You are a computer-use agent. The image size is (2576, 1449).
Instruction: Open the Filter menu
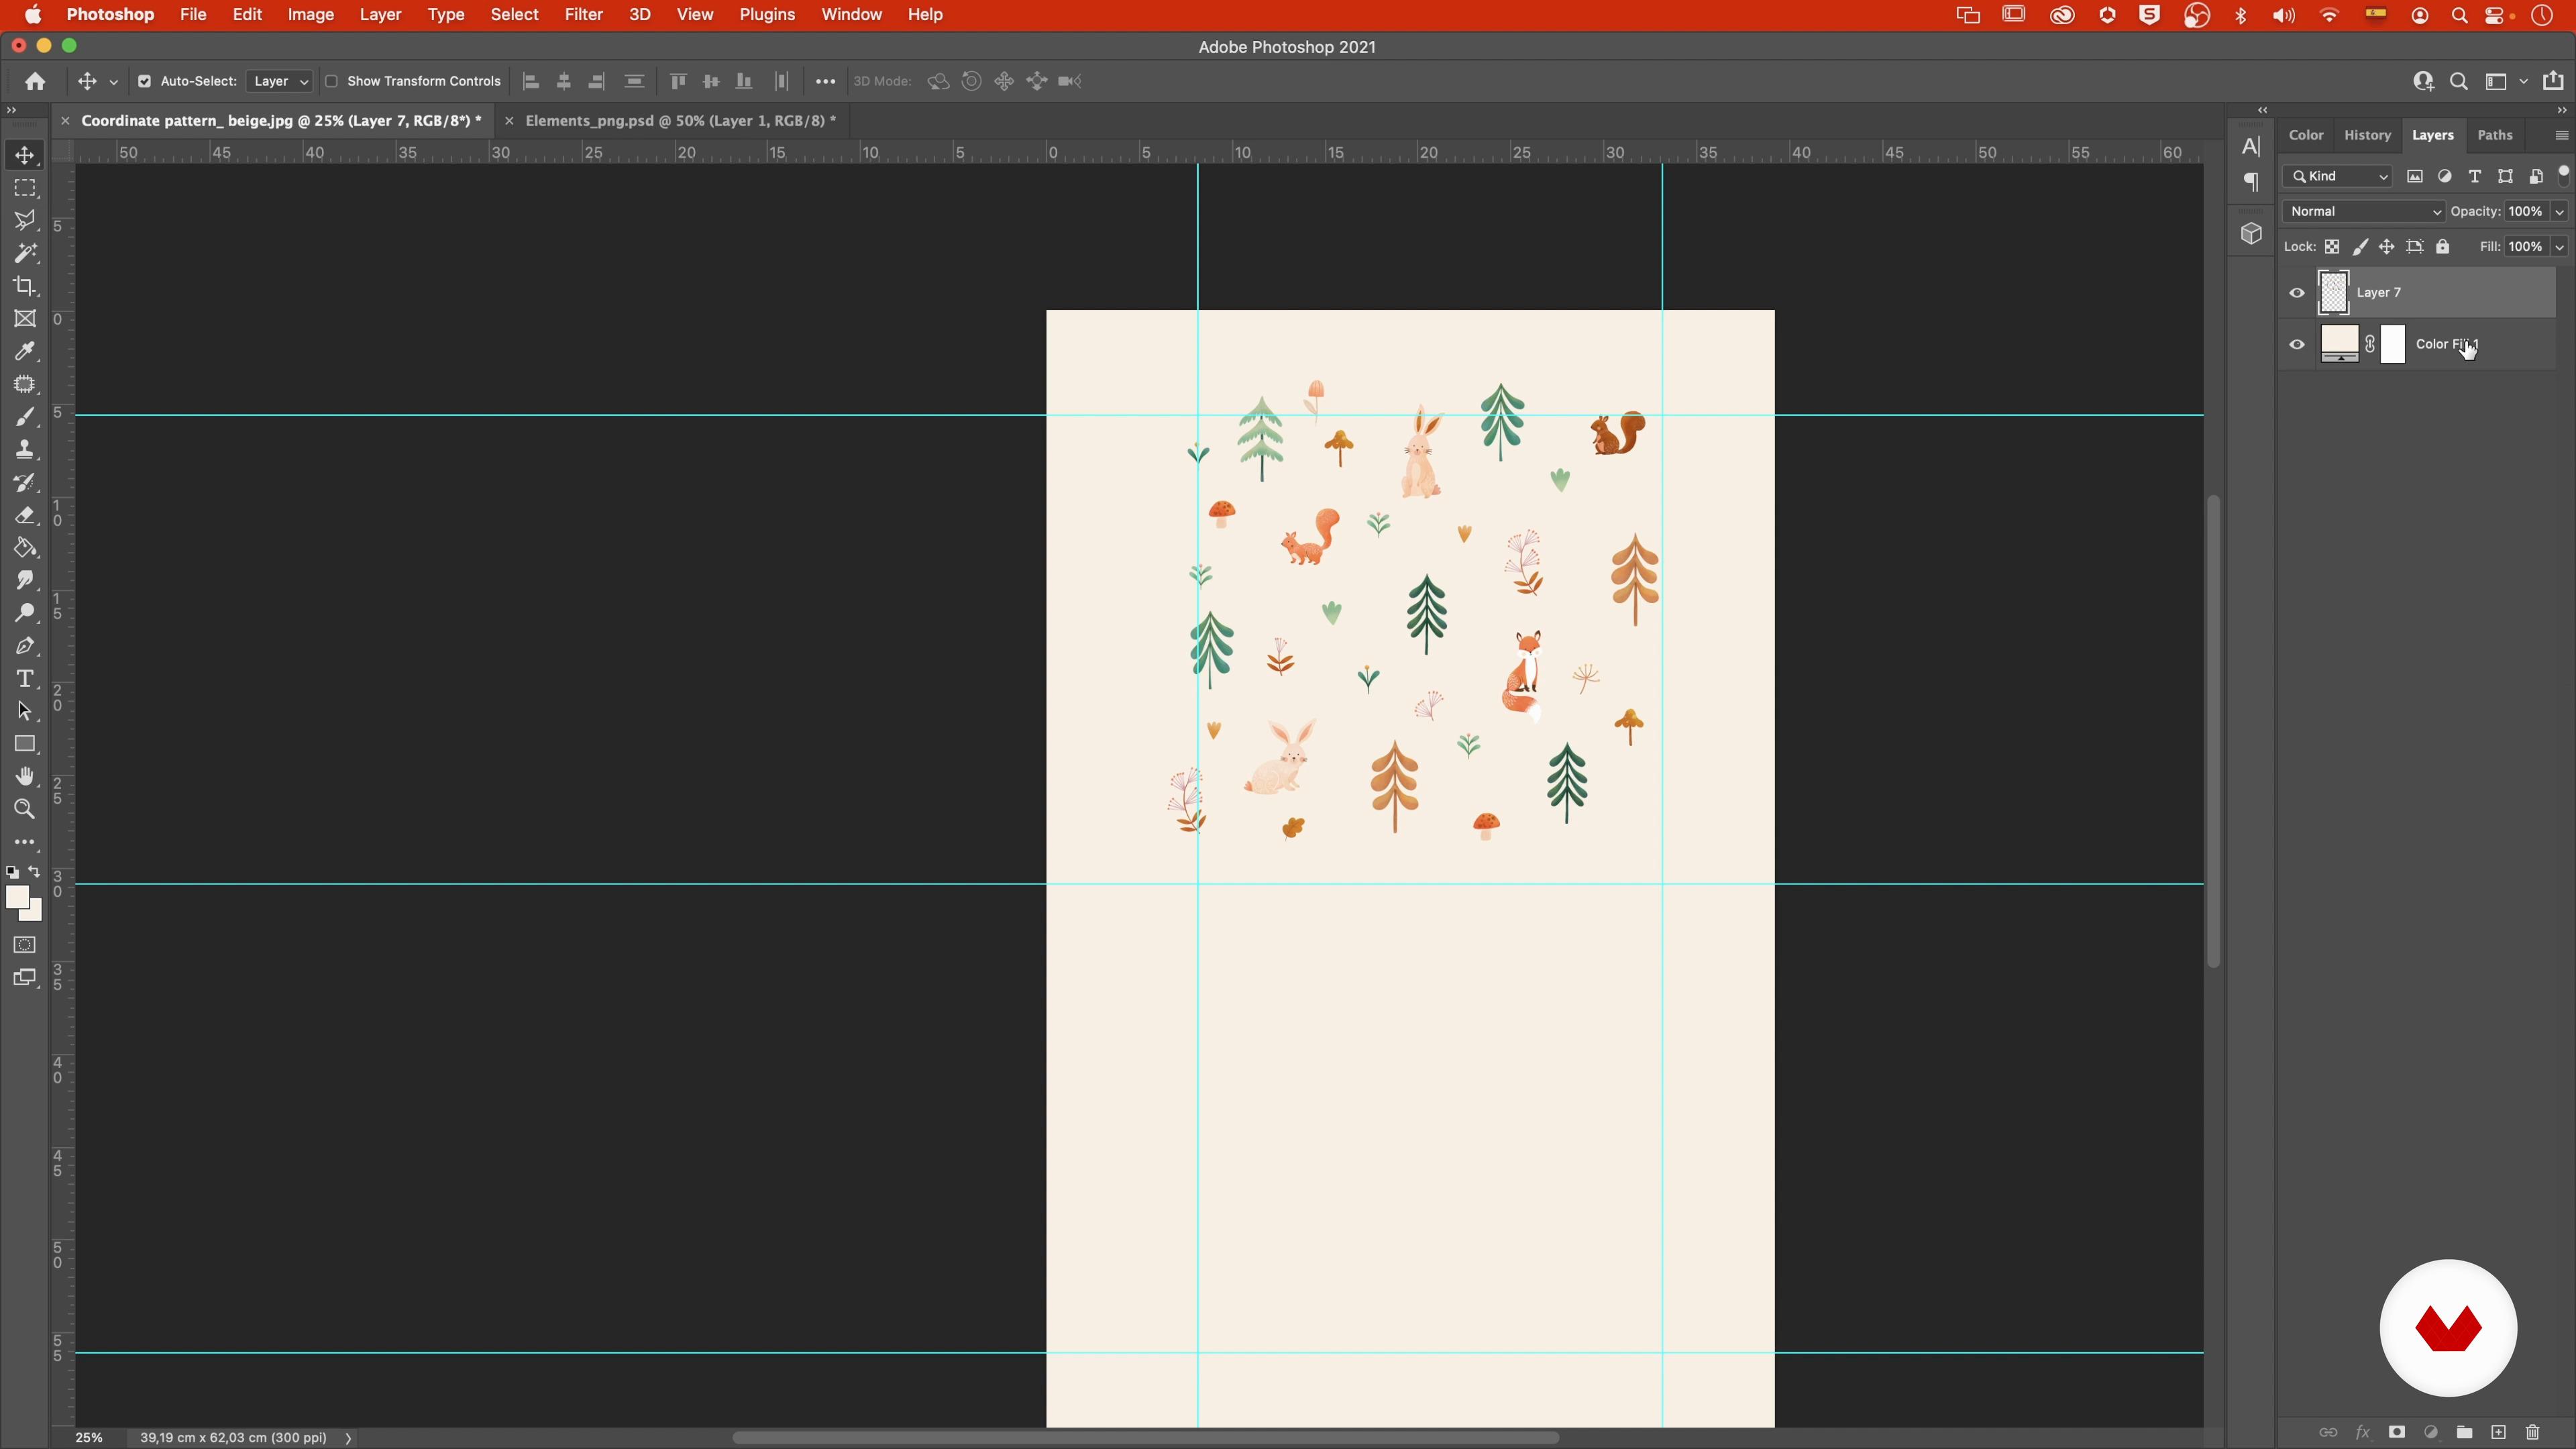click(583, 15)
